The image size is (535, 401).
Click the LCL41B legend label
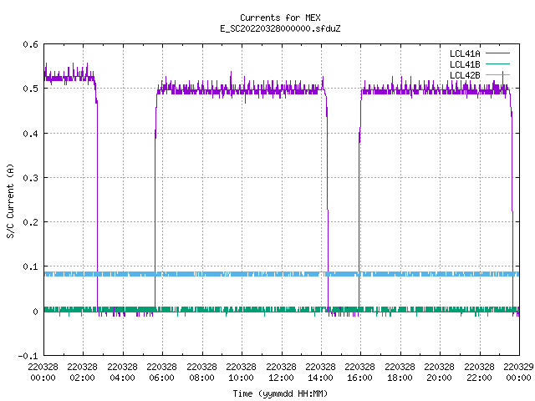coord(465,64)
